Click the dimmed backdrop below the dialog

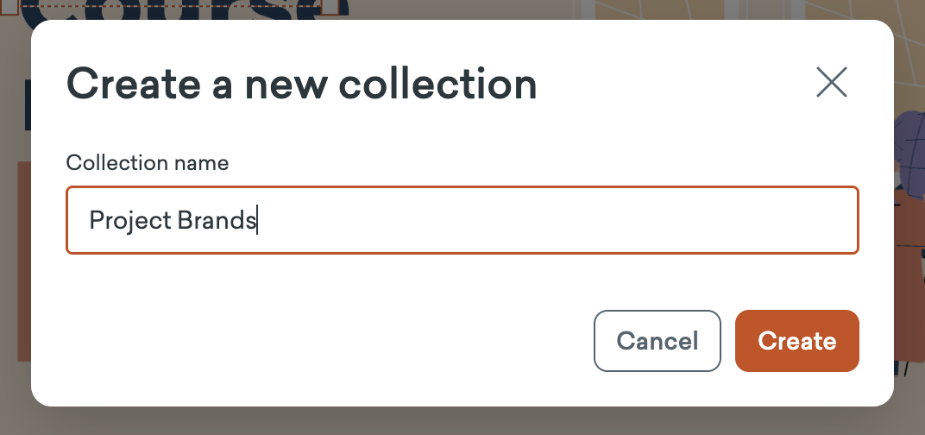tap(462, 421)
